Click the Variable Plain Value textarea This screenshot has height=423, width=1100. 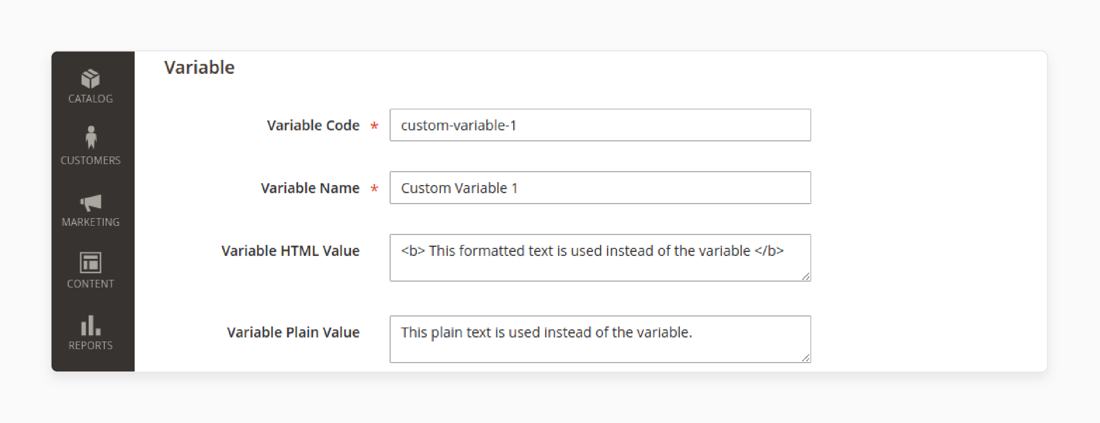600,339
